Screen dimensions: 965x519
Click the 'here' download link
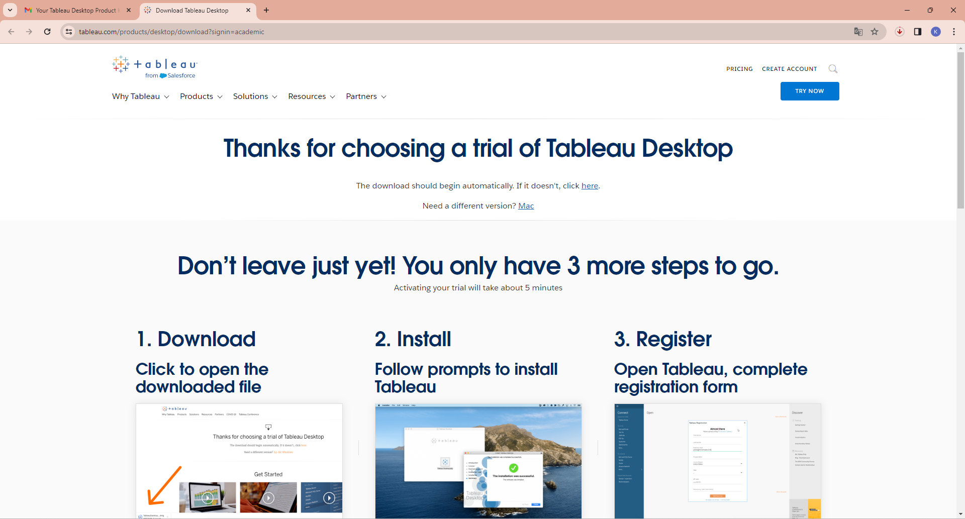pyautogui.click(x=590, y=186)
